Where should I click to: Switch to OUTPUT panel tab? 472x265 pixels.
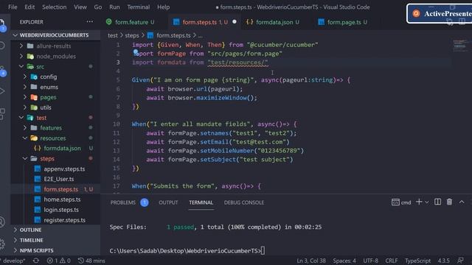[x=168, y=202]
